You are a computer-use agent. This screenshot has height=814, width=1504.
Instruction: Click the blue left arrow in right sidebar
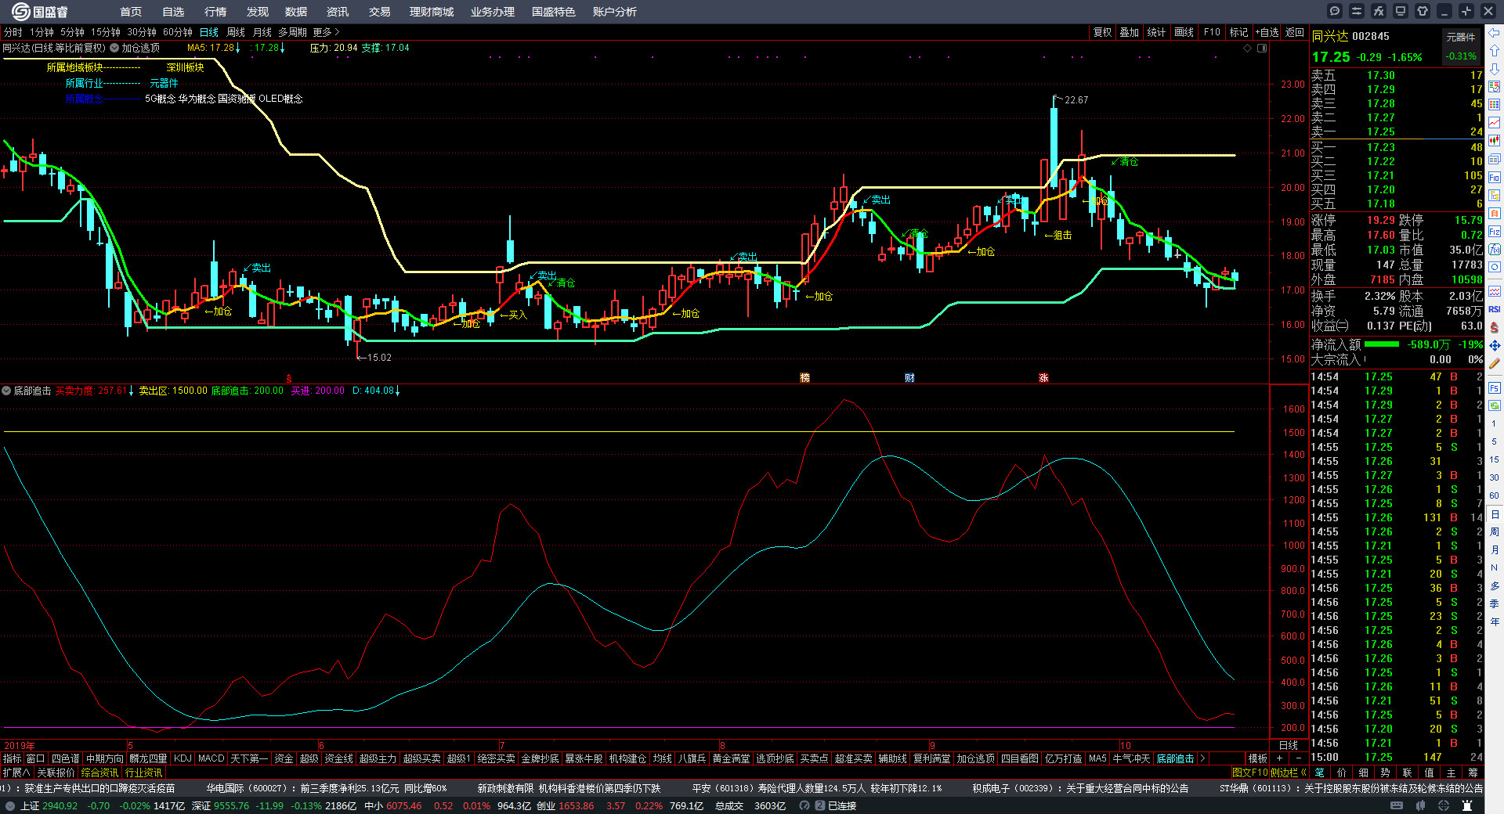tap(1495, 33)
